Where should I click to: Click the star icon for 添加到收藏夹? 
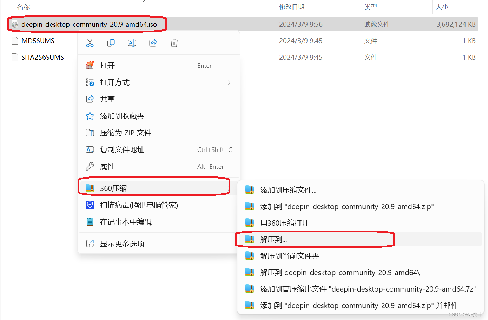tap(90, 116)
